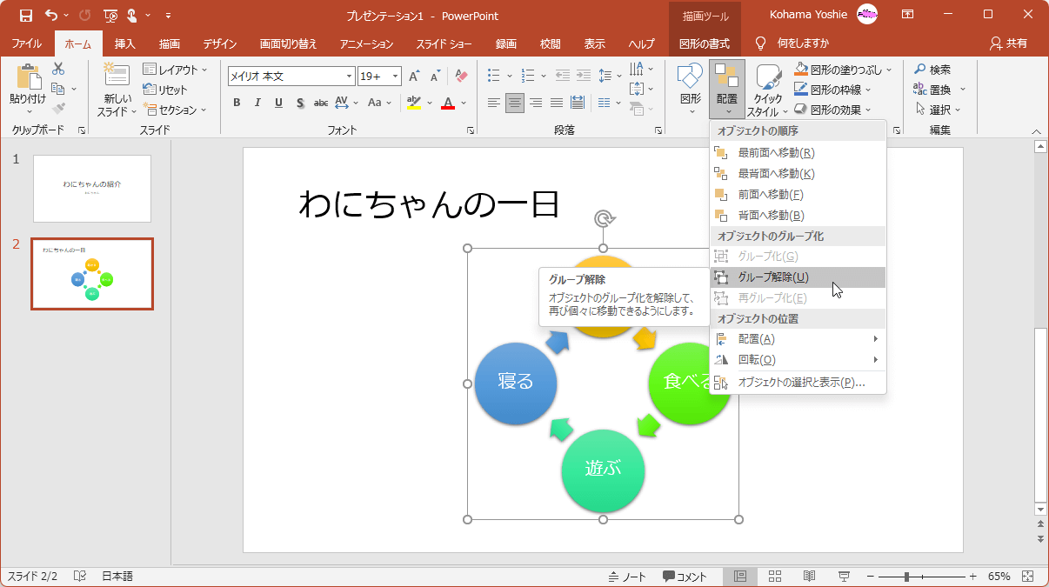Open the 図形 shapes gallery
Screen dimensions: 1049x587
pos(690,89)
